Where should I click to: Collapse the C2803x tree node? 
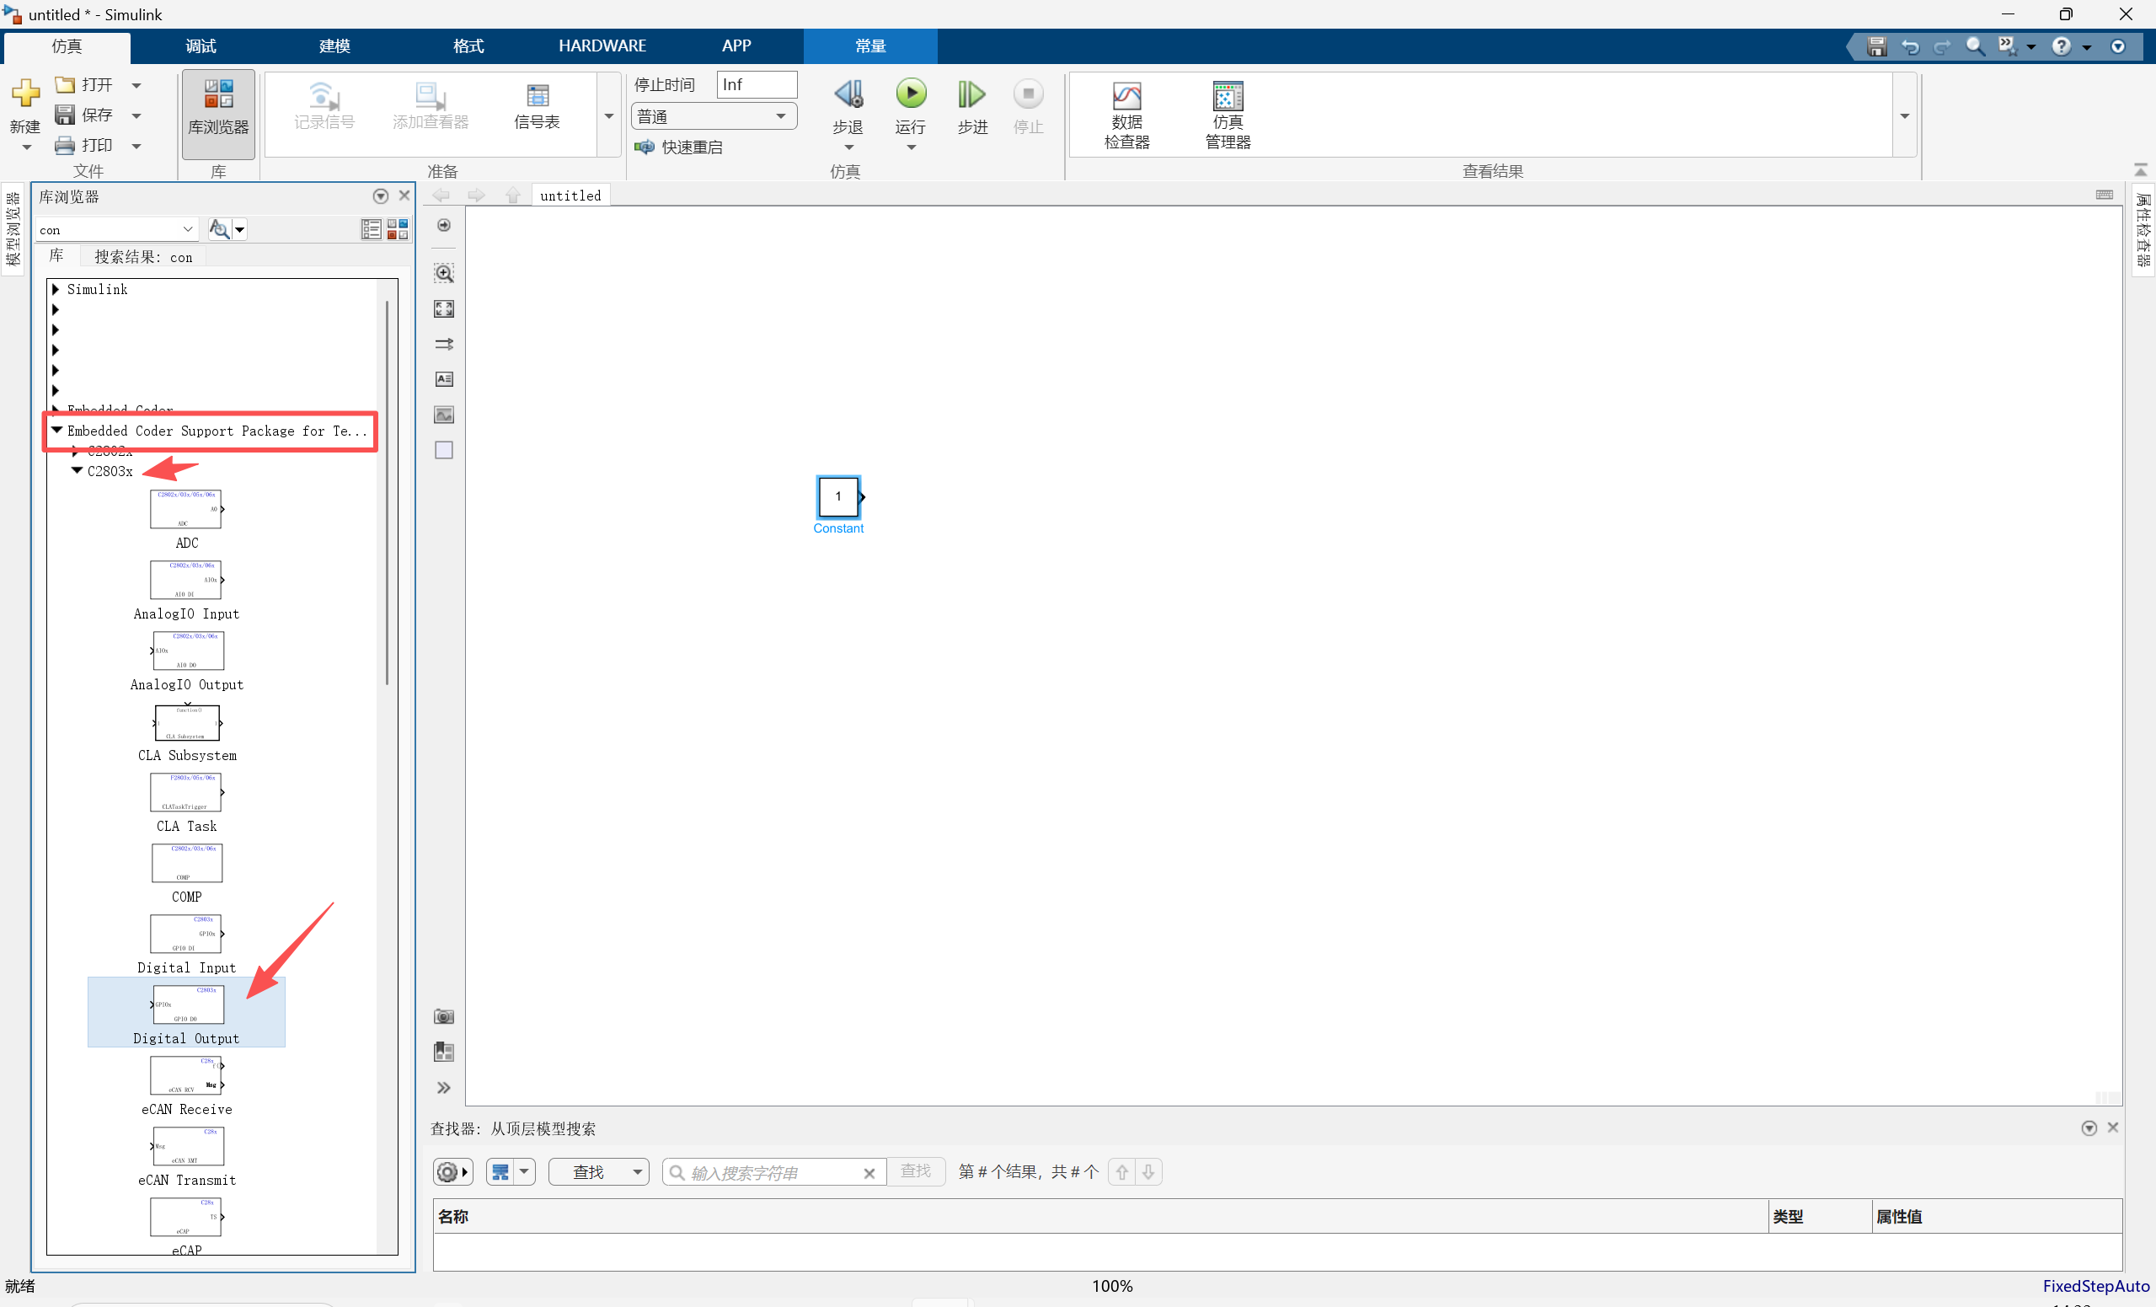coord(77,471)
